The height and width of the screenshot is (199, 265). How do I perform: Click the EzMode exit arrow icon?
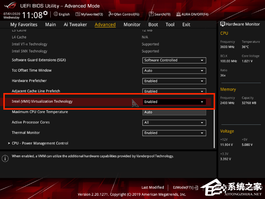(x=196, y=188)
